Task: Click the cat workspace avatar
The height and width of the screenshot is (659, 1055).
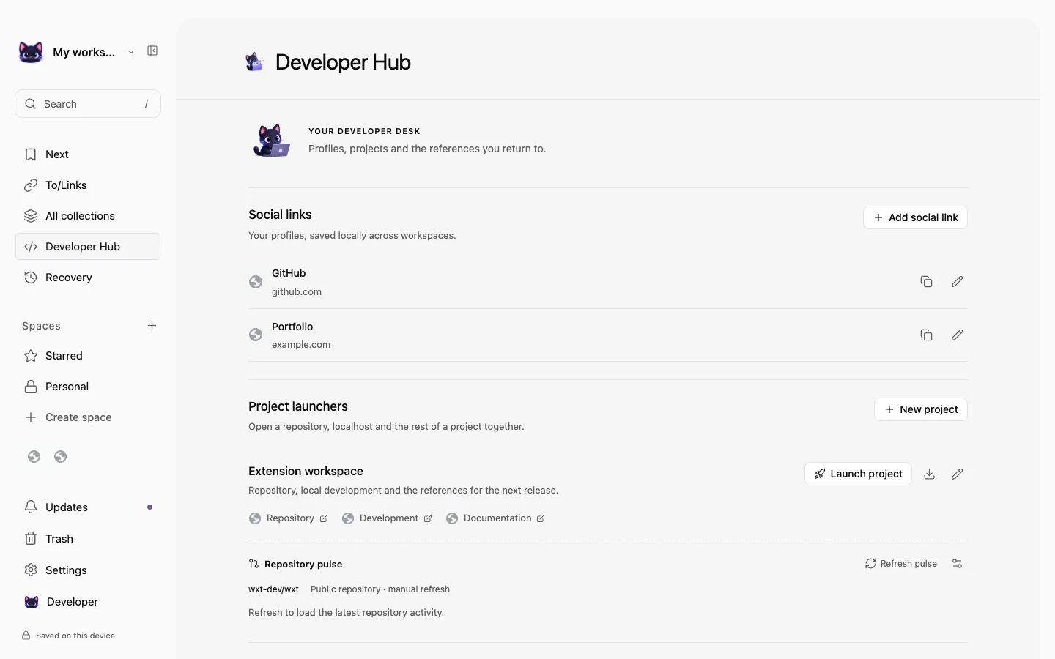Action: [x=31, y=52]
